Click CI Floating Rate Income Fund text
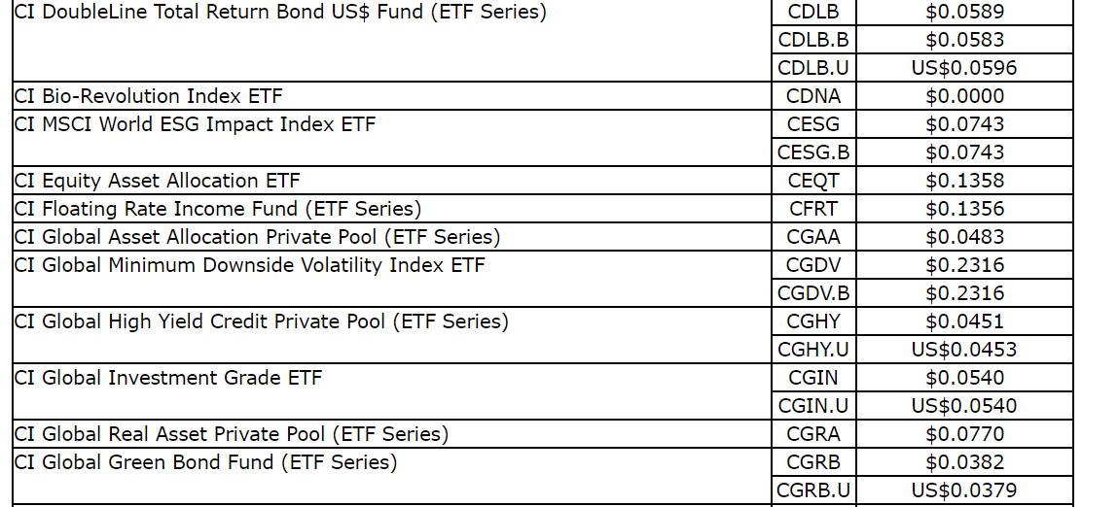1118x507 pixels. [x=217, y=209]
